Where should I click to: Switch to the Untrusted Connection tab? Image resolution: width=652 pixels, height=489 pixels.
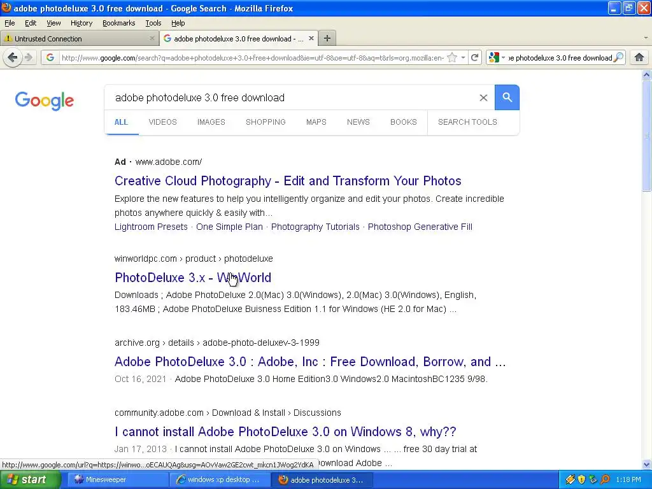[x=79, y=38]
